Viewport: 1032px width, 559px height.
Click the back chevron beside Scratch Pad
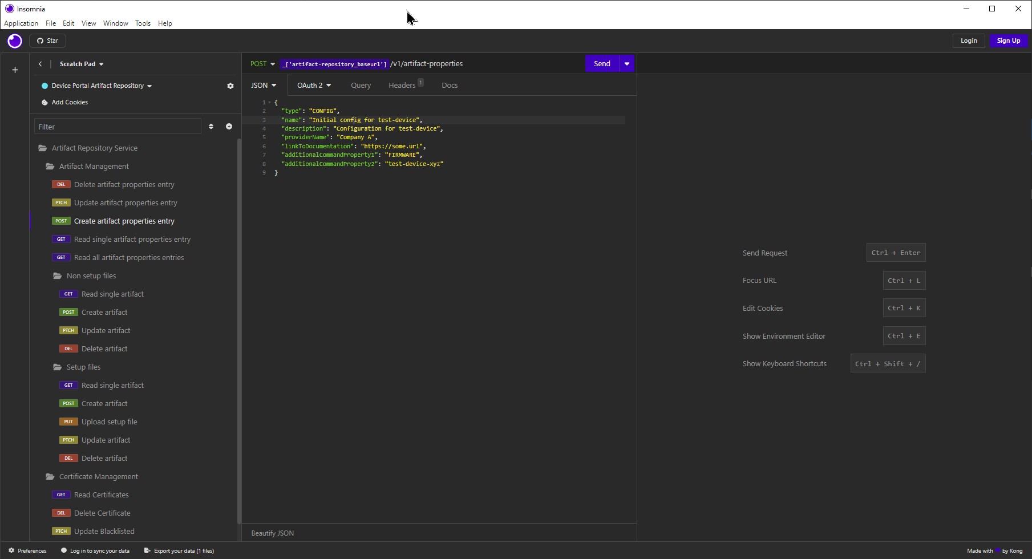(x=41, y=64)
